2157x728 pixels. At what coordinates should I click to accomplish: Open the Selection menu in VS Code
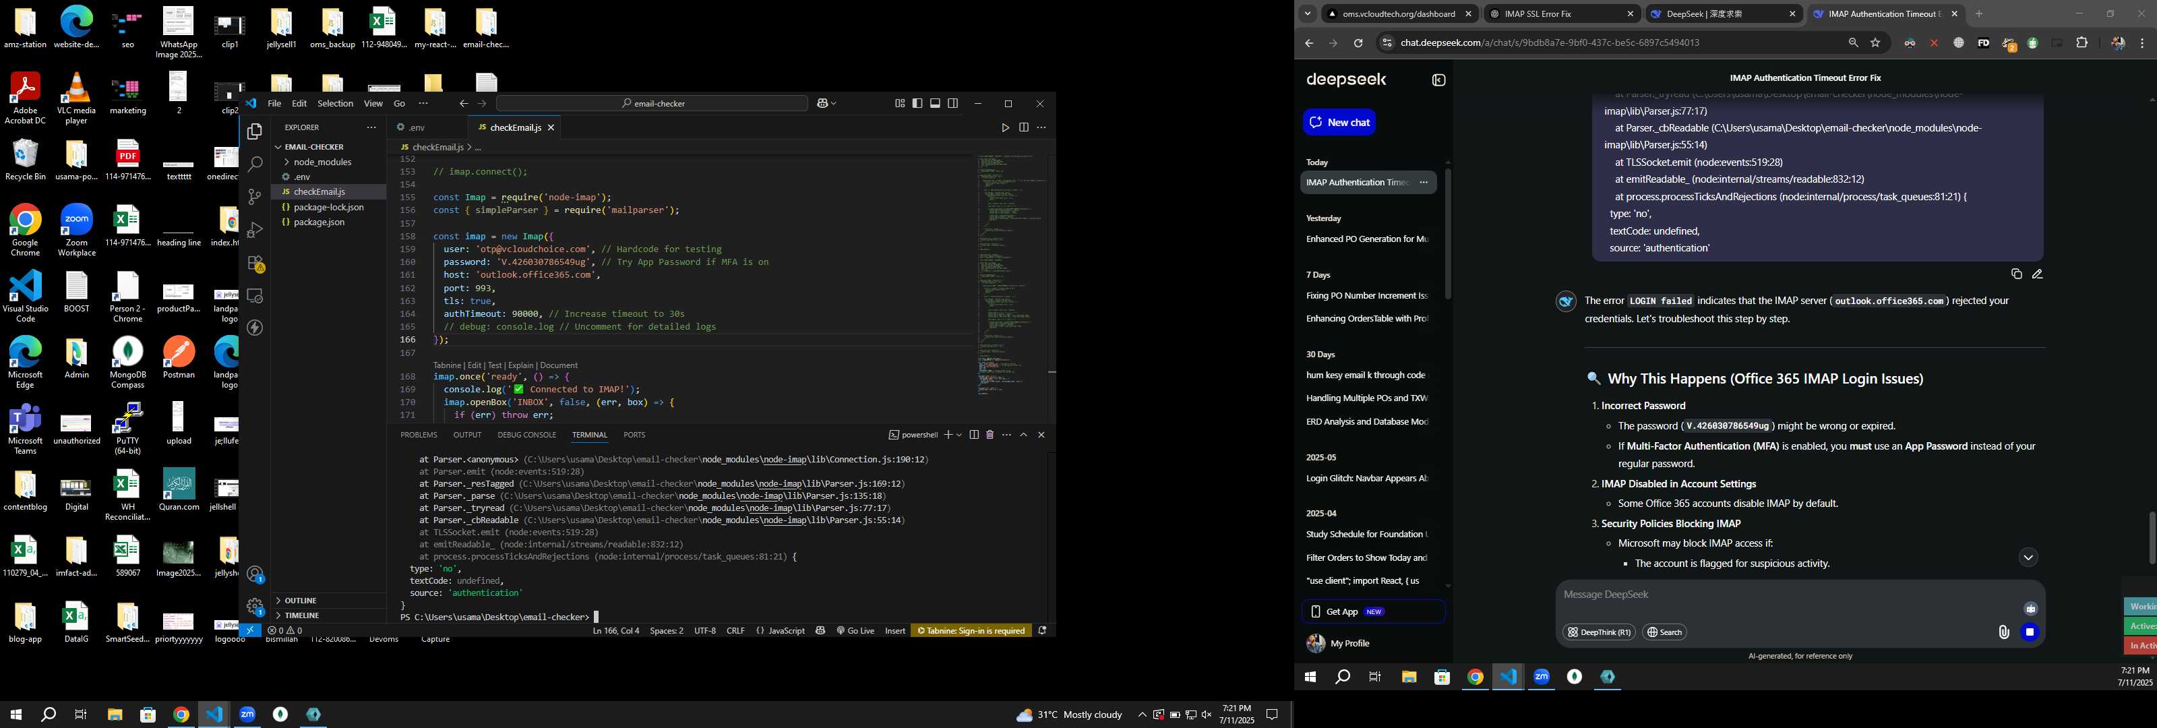[335, 104]
